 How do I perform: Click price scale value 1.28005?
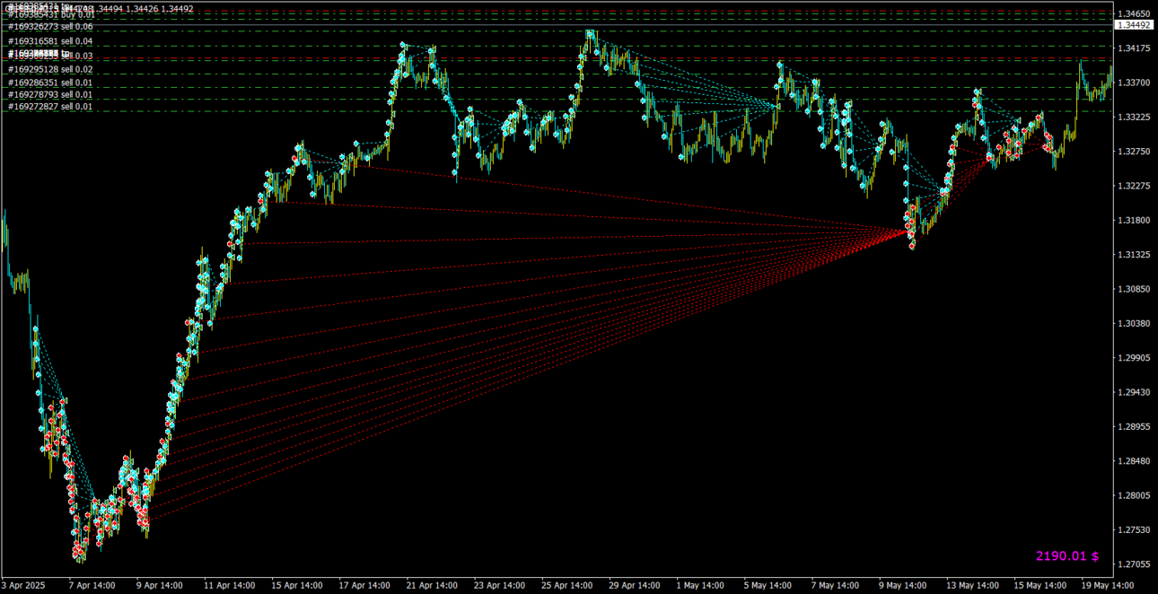pos(1133,495)
